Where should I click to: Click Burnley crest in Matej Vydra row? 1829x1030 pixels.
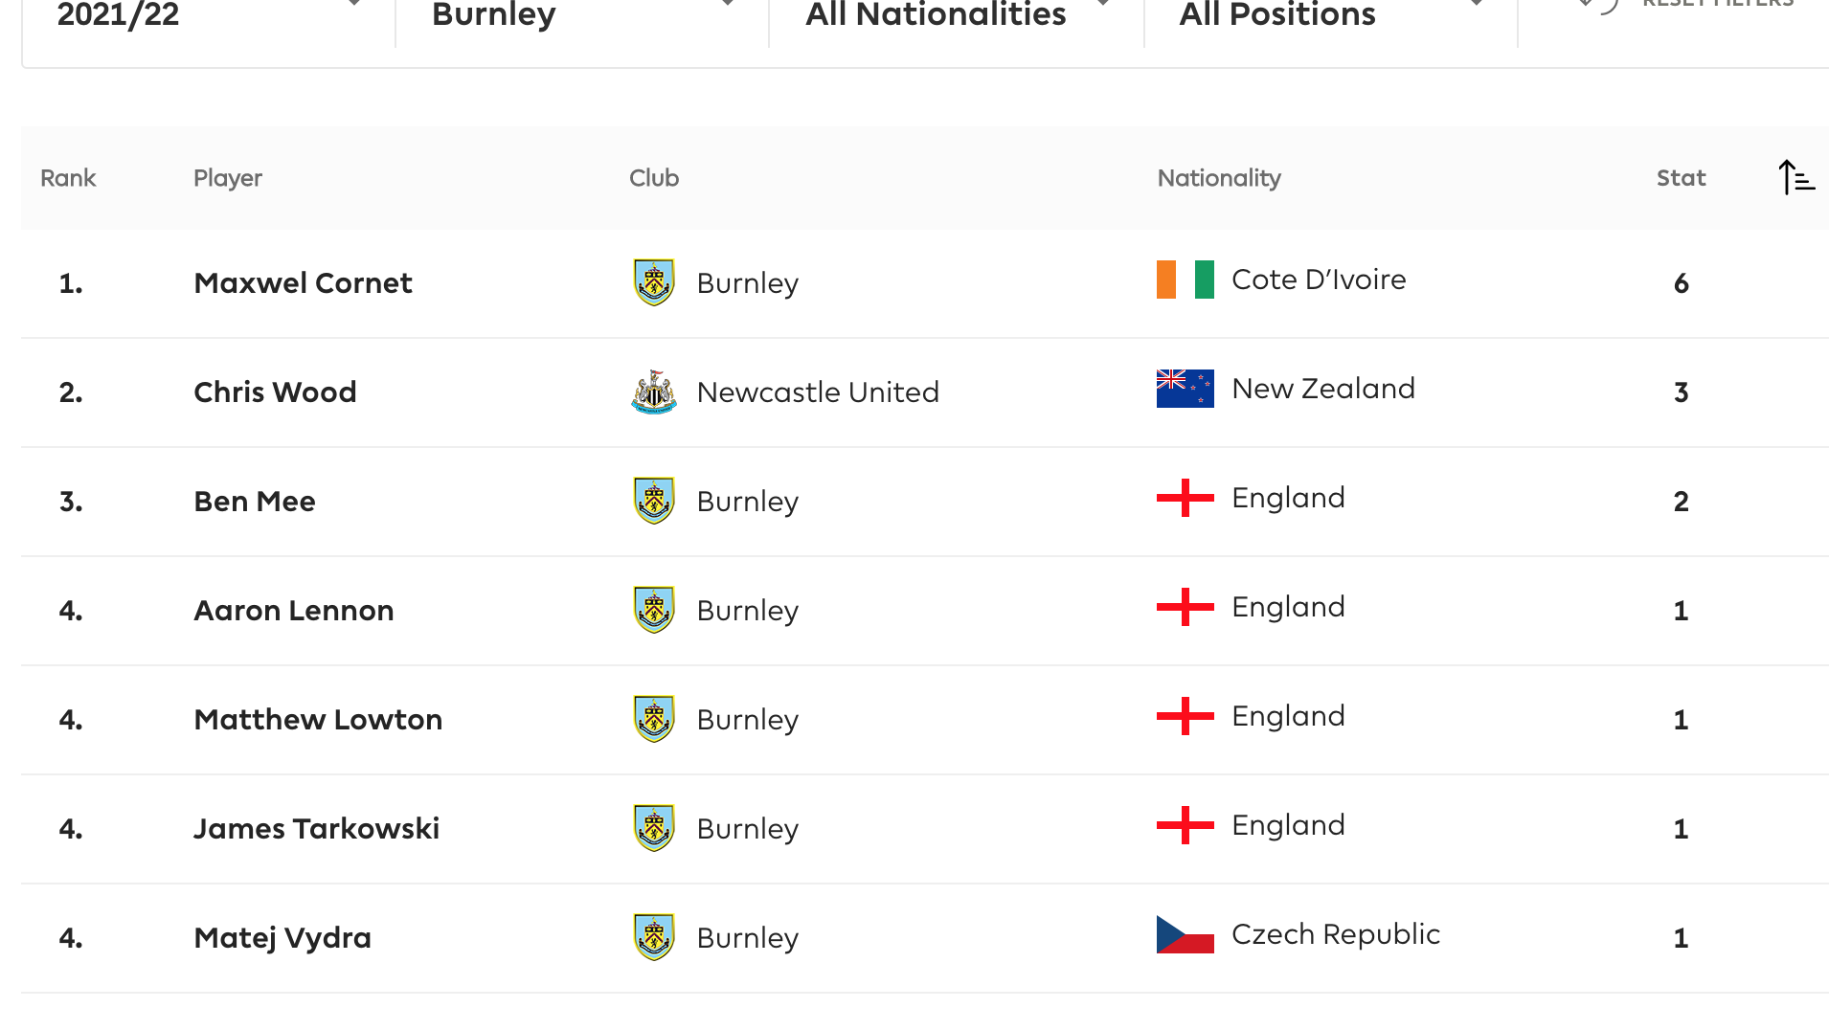[x=654, y=937]
